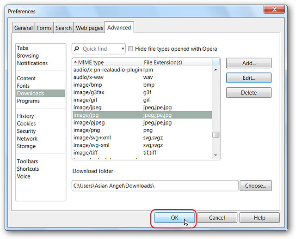Click the Add... button
Screen dimensions: 296x239
coord(248,63)
